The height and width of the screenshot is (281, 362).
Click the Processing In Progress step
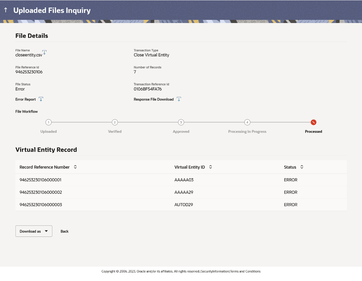pyautogui.click(x=247, y=122)
